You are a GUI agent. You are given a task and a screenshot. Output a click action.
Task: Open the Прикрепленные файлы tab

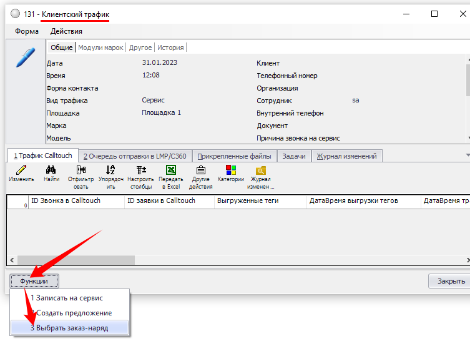(x=234, y=156)
